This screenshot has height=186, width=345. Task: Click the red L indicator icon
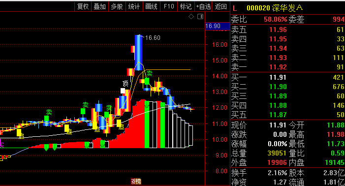[x=235, y=8]
